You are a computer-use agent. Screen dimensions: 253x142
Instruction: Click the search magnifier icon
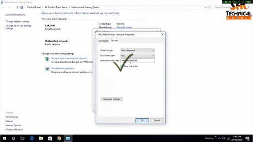(x=249, y=7)
